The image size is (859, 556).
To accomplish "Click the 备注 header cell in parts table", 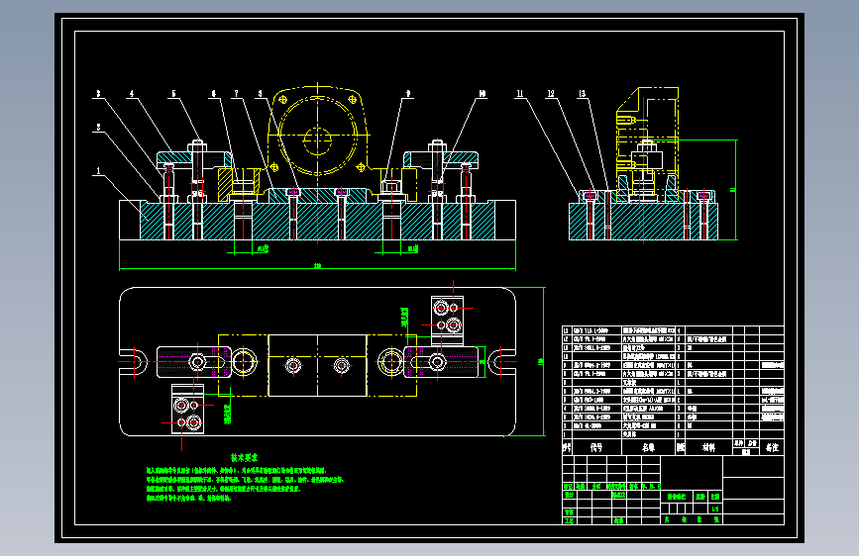I will pos(772,447).
